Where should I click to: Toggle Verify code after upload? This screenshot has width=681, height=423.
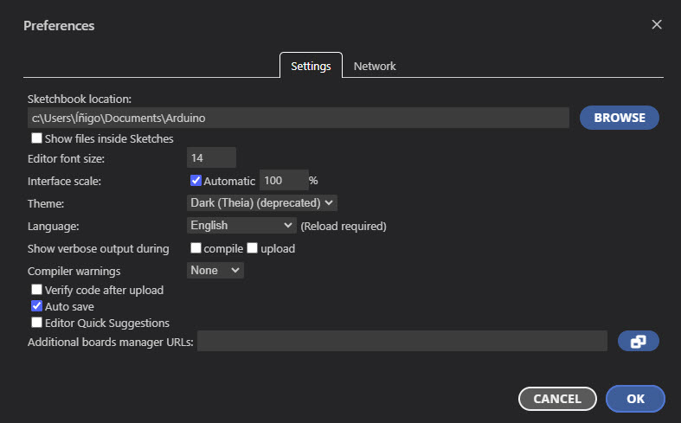click(37, 290)
